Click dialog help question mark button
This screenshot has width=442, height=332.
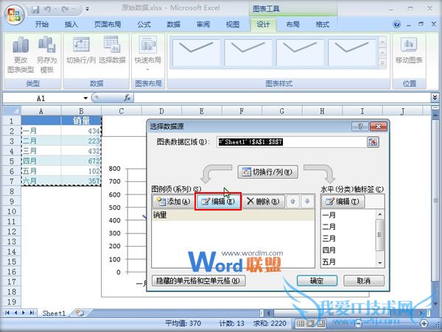pyautogui.click(x=360, y=127)
